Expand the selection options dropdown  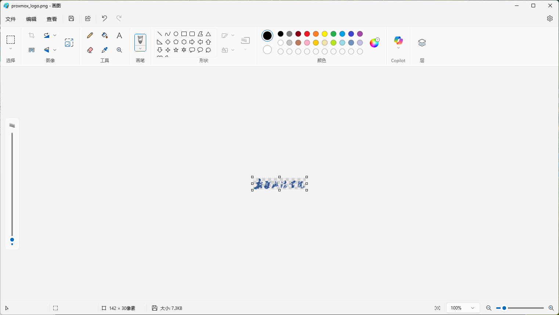click(11, 49)
